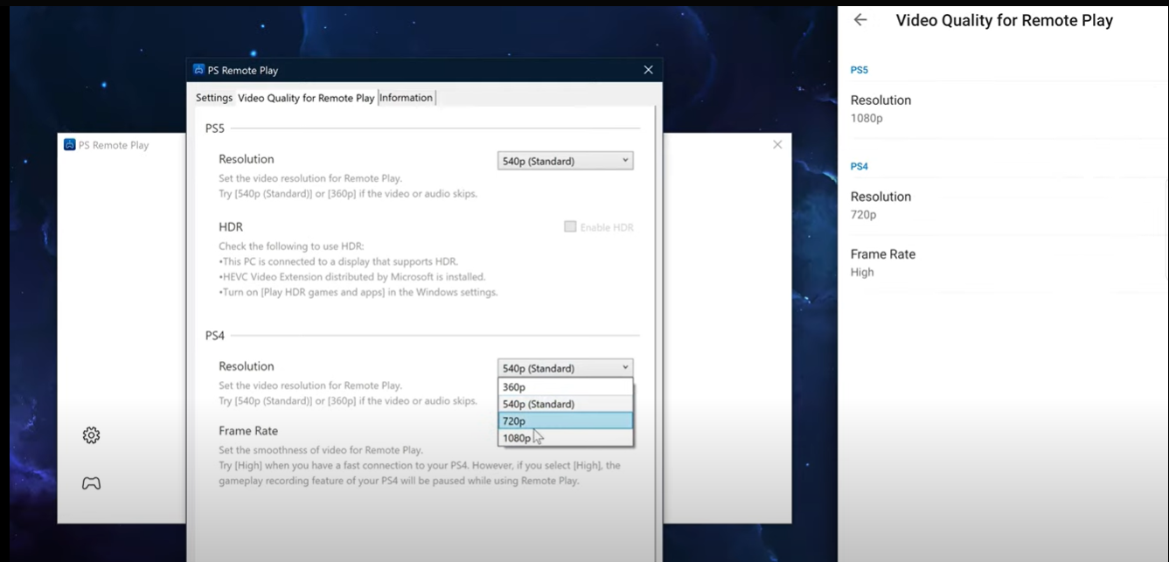The width and height of the screenshot is (1169, 562).
Task: Close the background PS Remote Play window
Action: 777,144
